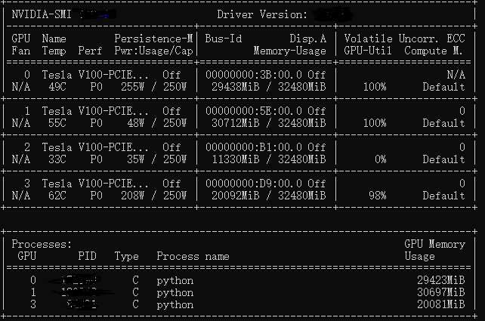
Task: Select memory value 29438MiB
Action: [x=236, y=87]
